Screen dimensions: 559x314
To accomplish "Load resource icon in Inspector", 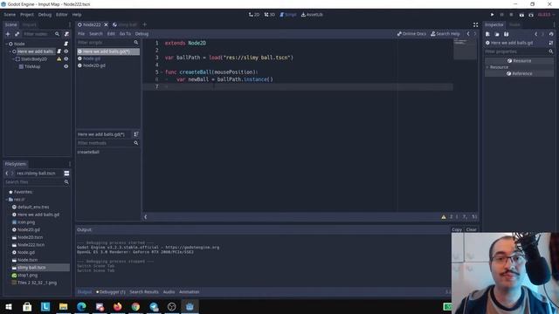I will coord(497,34).
